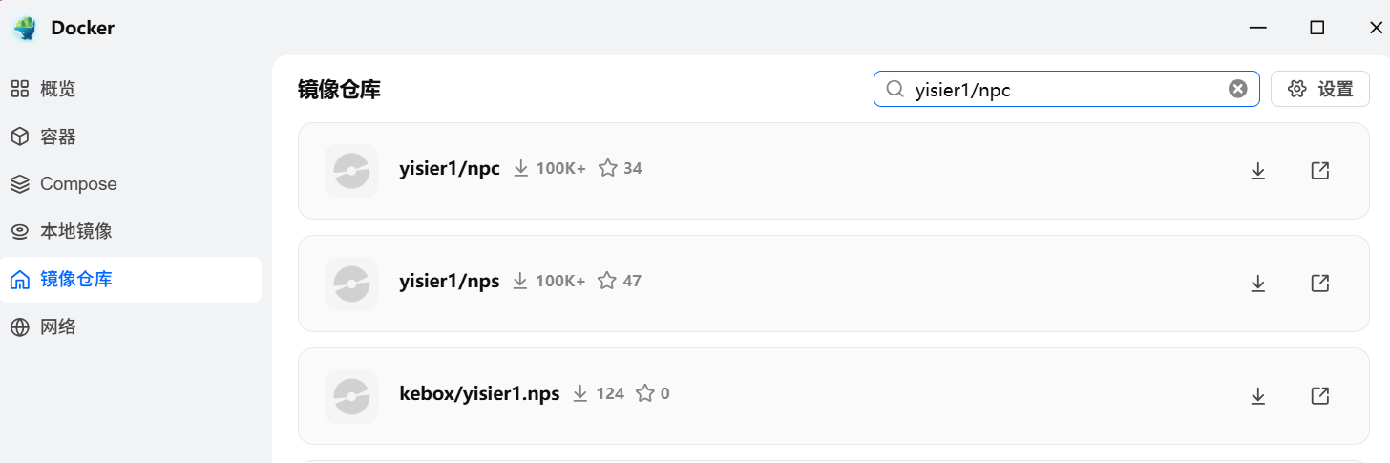Click the search magnifier icon
This screenshot has height=463, width=1390.
[x=895, y=89]
